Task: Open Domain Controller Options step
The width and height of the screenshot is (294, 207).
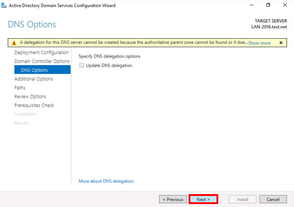Action: [x=42, y=61]
